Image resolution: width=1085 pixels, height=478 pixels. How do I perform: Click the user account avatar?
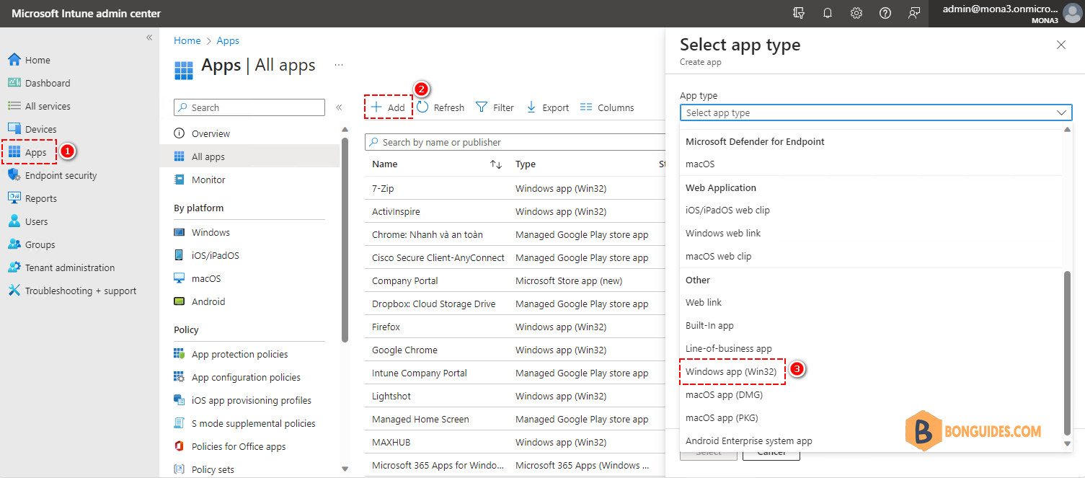(x=1072, y=14)
